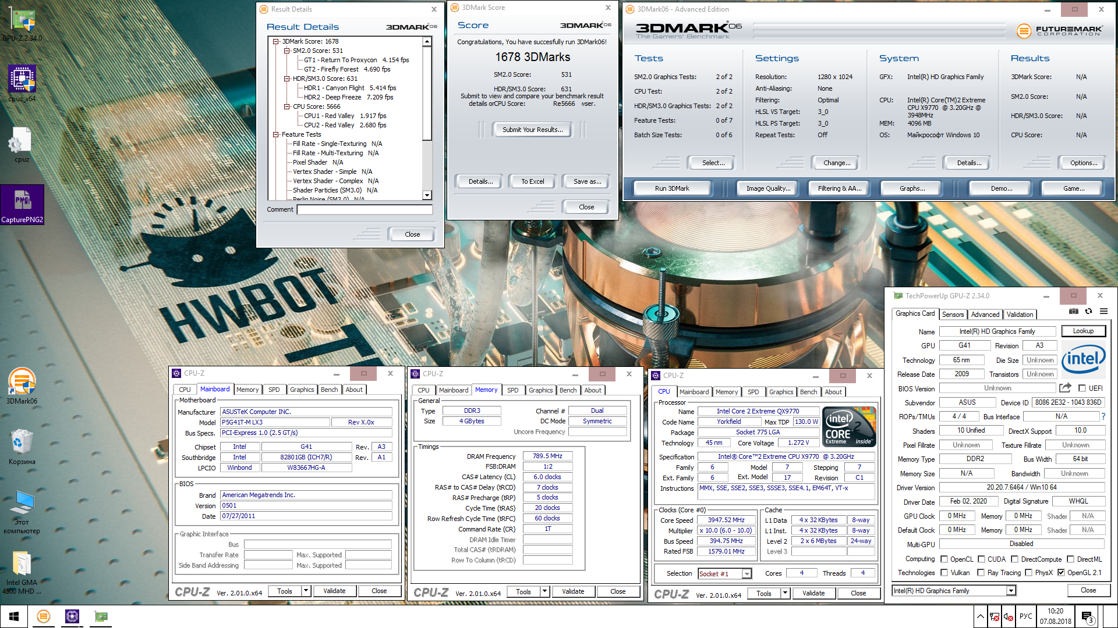The image size is (1118, 628).
Task: Click the РУС language indicator
Action: [1026, 616]
